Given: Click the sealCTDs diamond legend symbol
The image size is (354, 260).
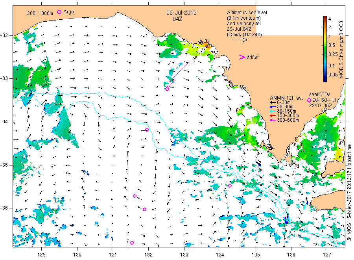Looking at the screenshot, I should (309, 100).
